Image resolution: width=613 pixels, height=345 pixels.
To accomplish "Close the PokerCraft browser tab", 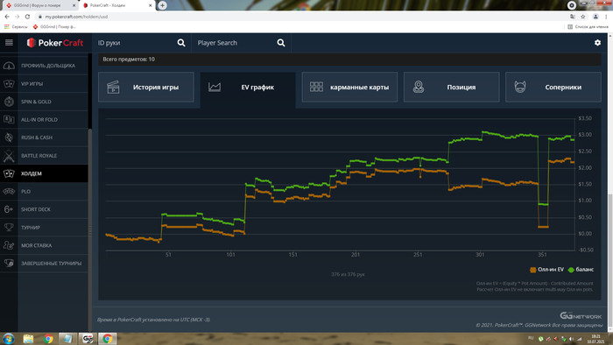I will (x=150, y=5).
